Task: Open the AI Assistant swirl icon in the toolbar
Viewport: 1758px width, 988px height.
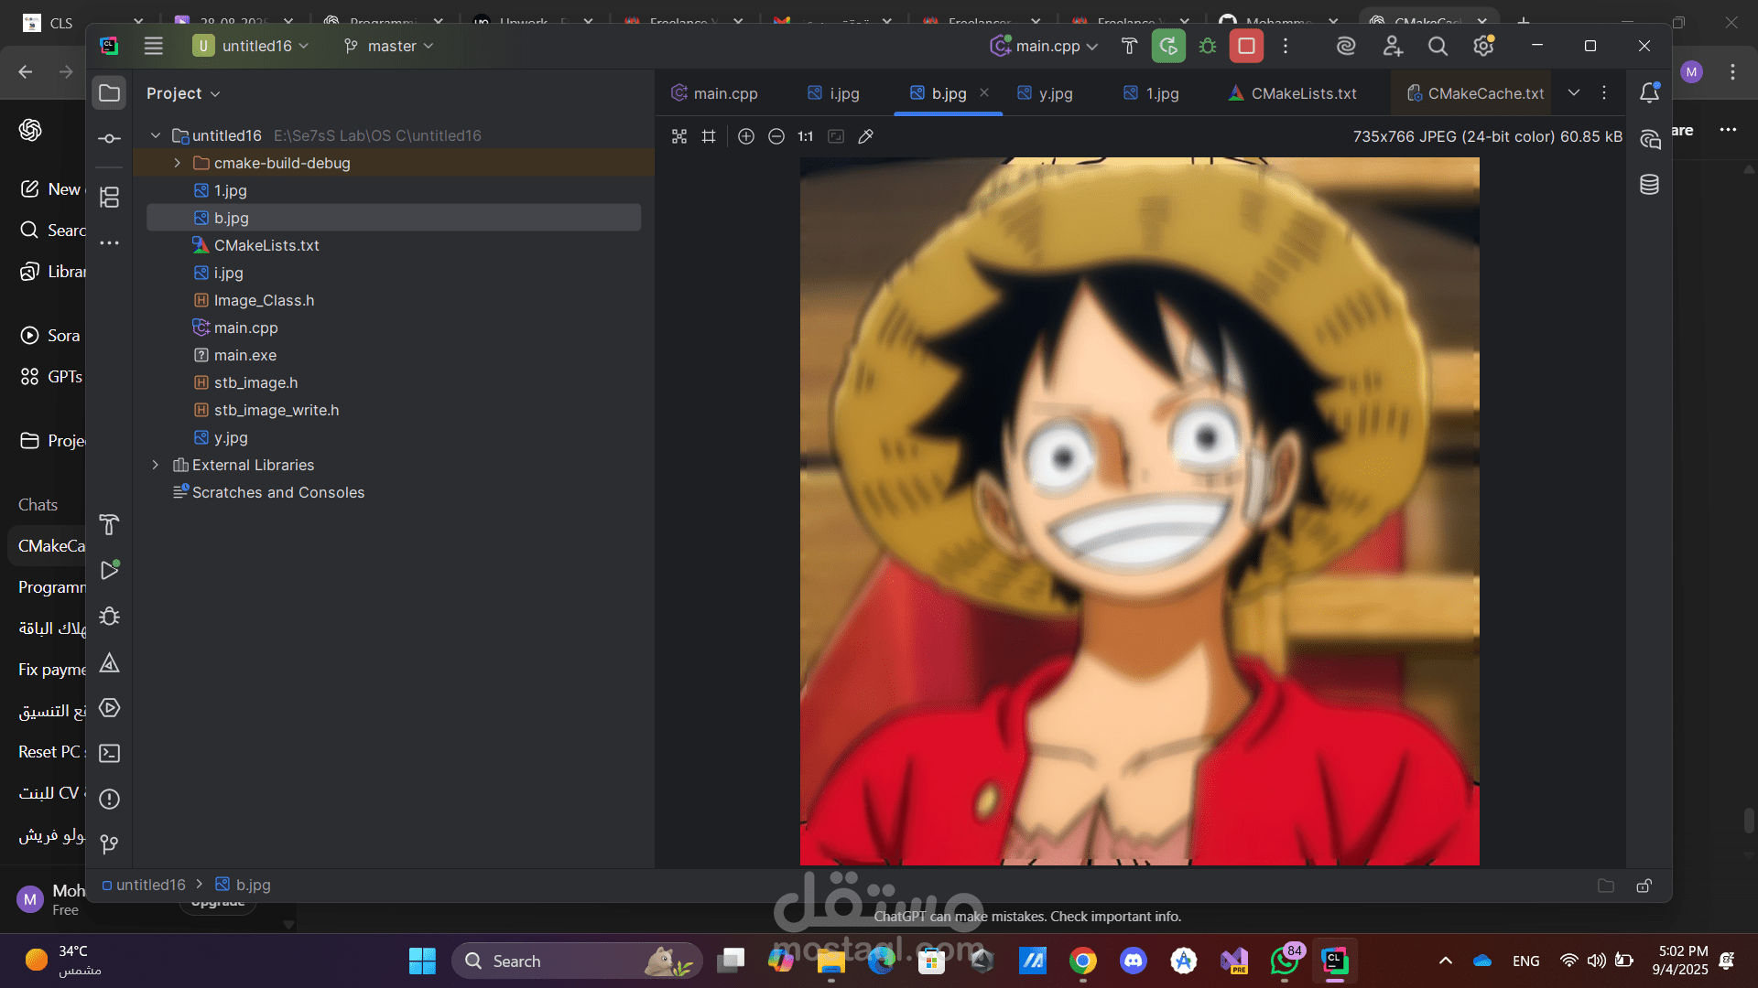Action: (1346, 46)
